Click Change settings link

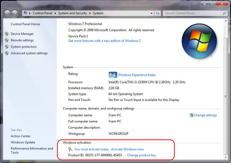(205, 115)
